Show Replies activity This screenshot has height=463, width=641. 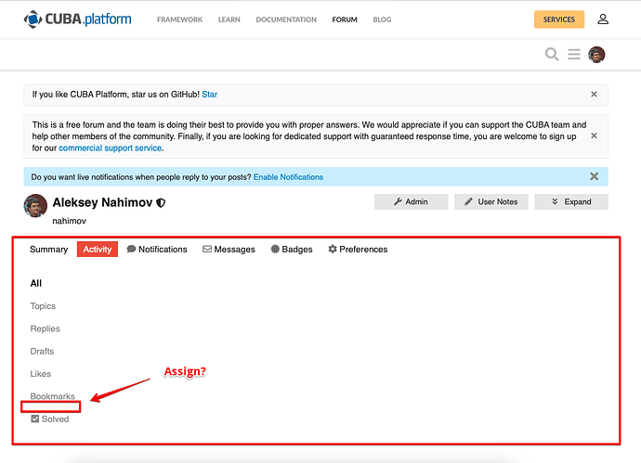[45, 328]
